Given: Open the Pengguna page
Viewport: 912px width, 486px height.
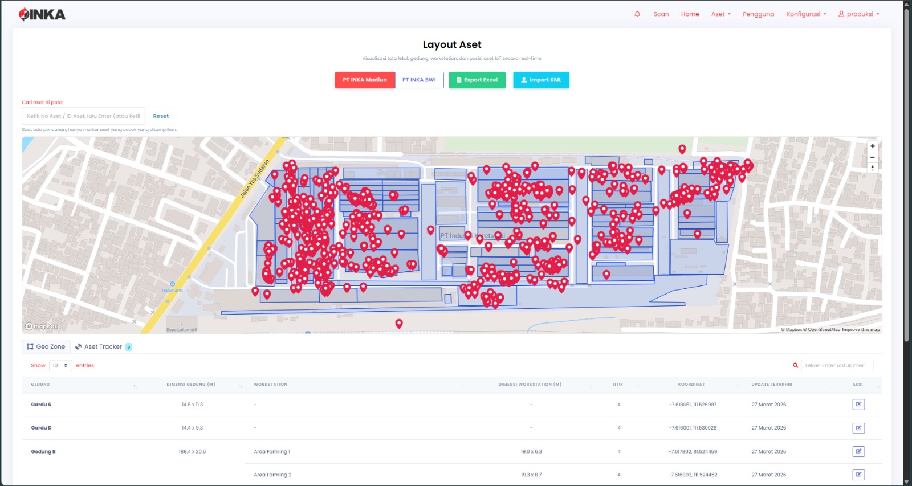Looking at the screenshot, I should [x=758, y=14].
